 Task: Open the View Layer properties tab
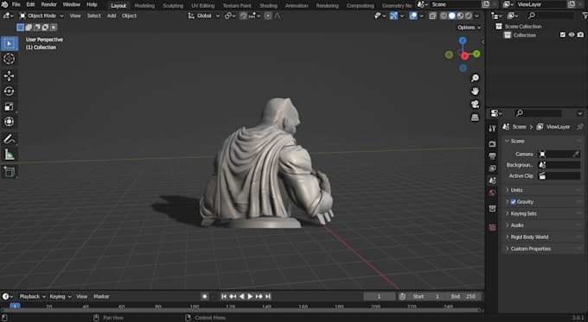[493, 168]
